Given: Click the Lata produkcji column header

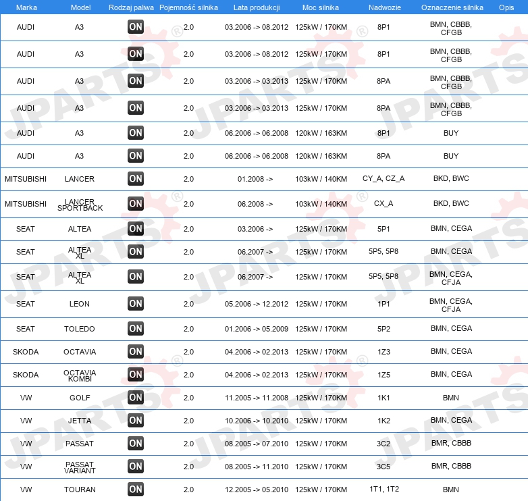Looking at the screenshot, I should (x=257, y=7).
